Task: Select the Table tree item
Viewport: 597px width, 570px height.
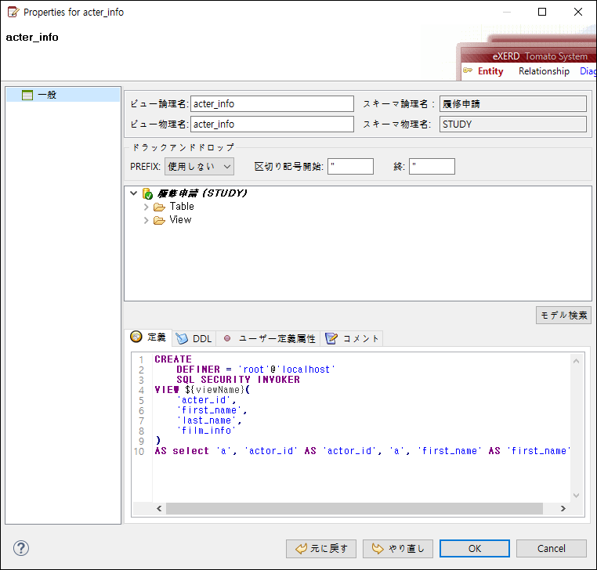Action: (182, 206)
